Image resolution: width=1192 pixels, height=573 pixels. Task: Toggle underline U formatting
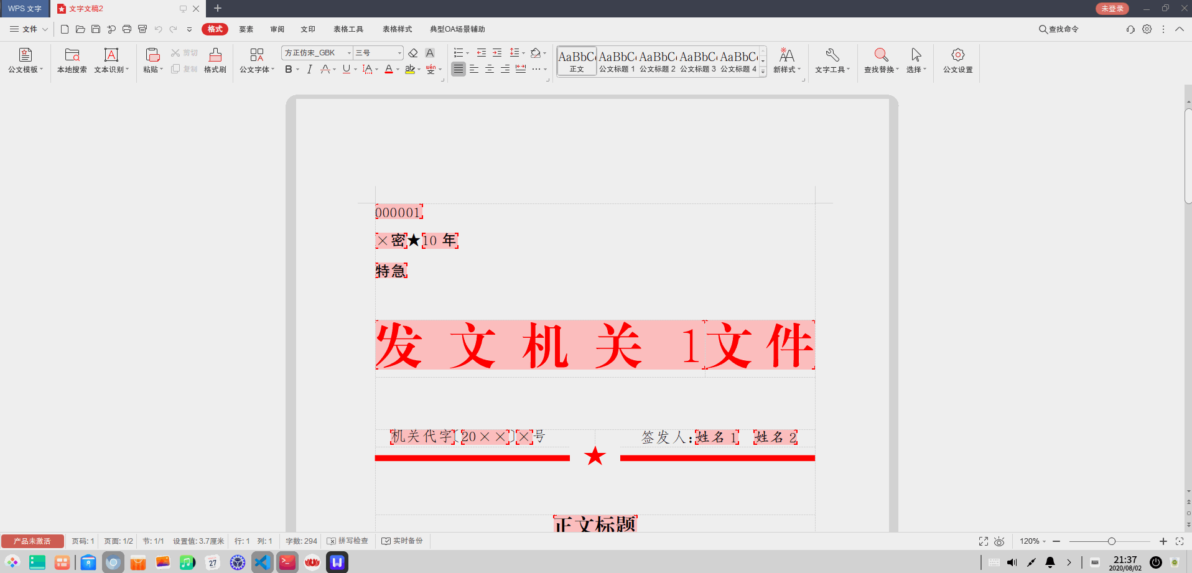click(347, 69)
